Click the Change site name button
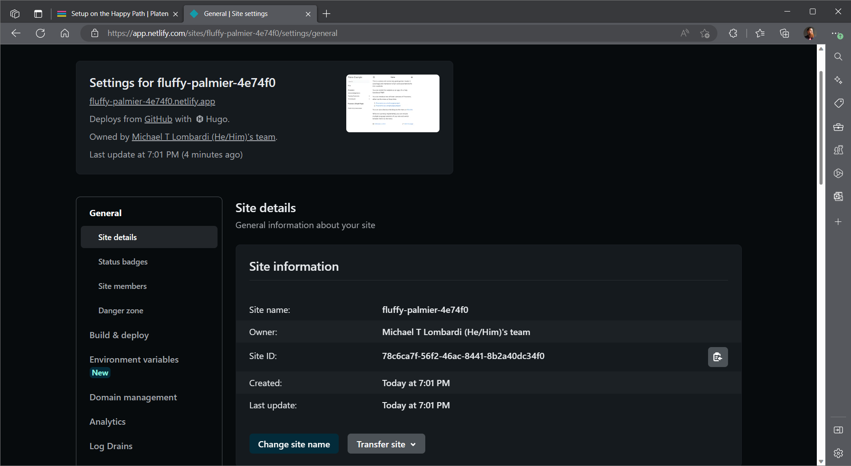 [x=294, y=444]
